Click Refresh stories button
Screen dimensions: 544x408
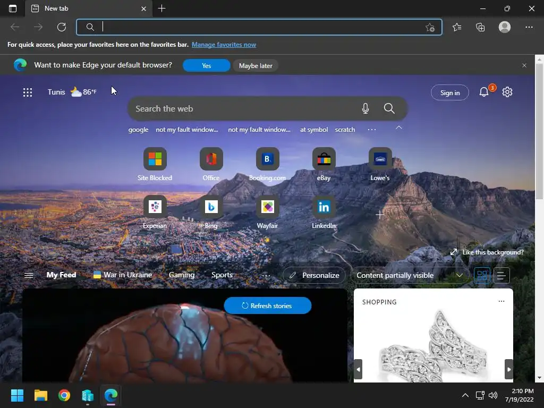point(268,305)
